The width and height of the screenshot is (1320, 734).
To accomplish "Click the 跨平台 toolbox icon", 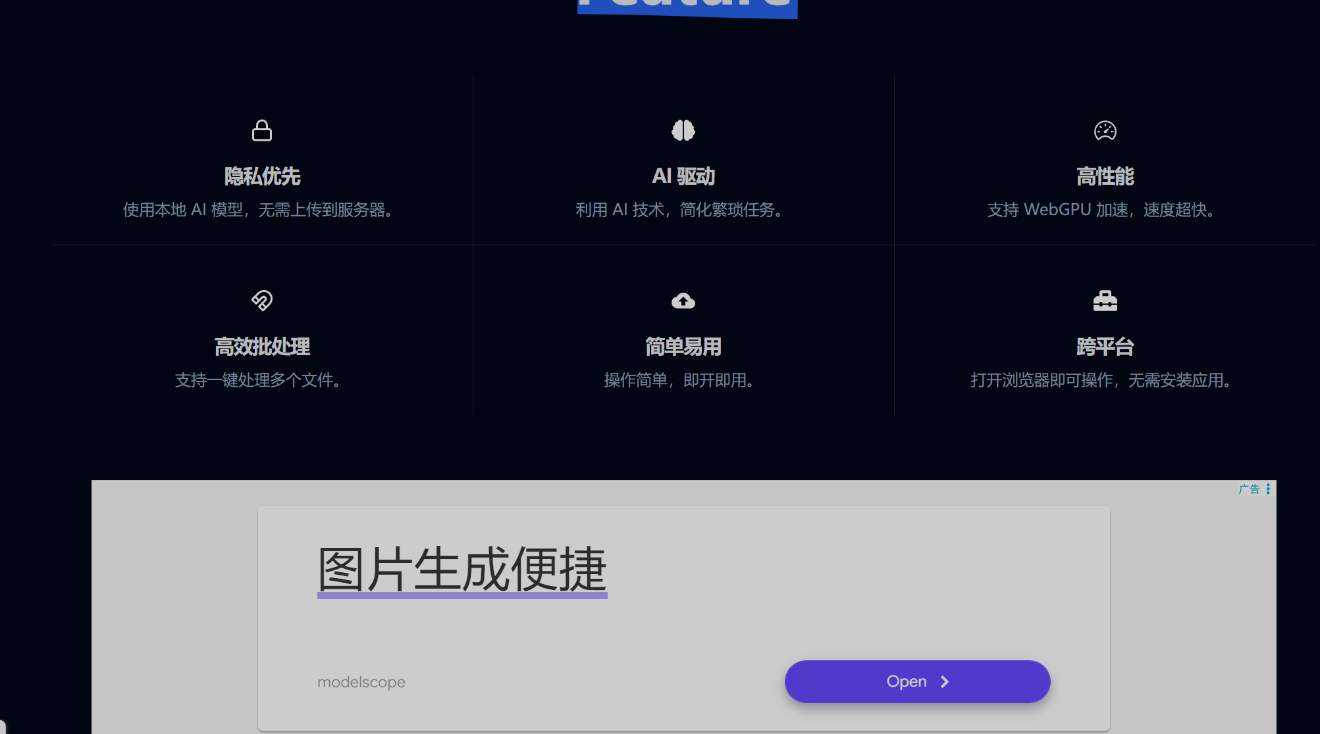I will 1105,300.
